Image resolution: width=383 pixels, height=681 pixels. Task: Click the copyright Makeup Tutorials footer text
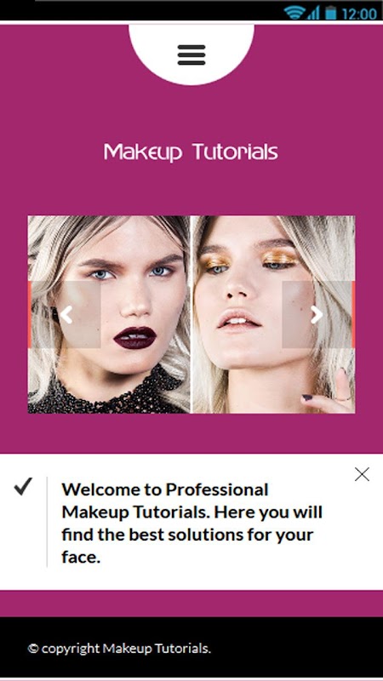tap(119, 649)
